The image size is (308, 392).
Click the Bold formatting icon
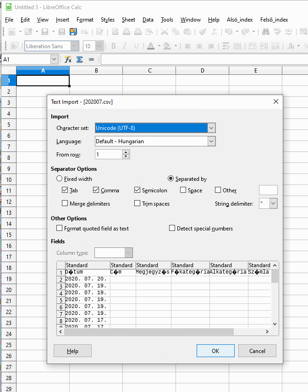pos(114,46)
